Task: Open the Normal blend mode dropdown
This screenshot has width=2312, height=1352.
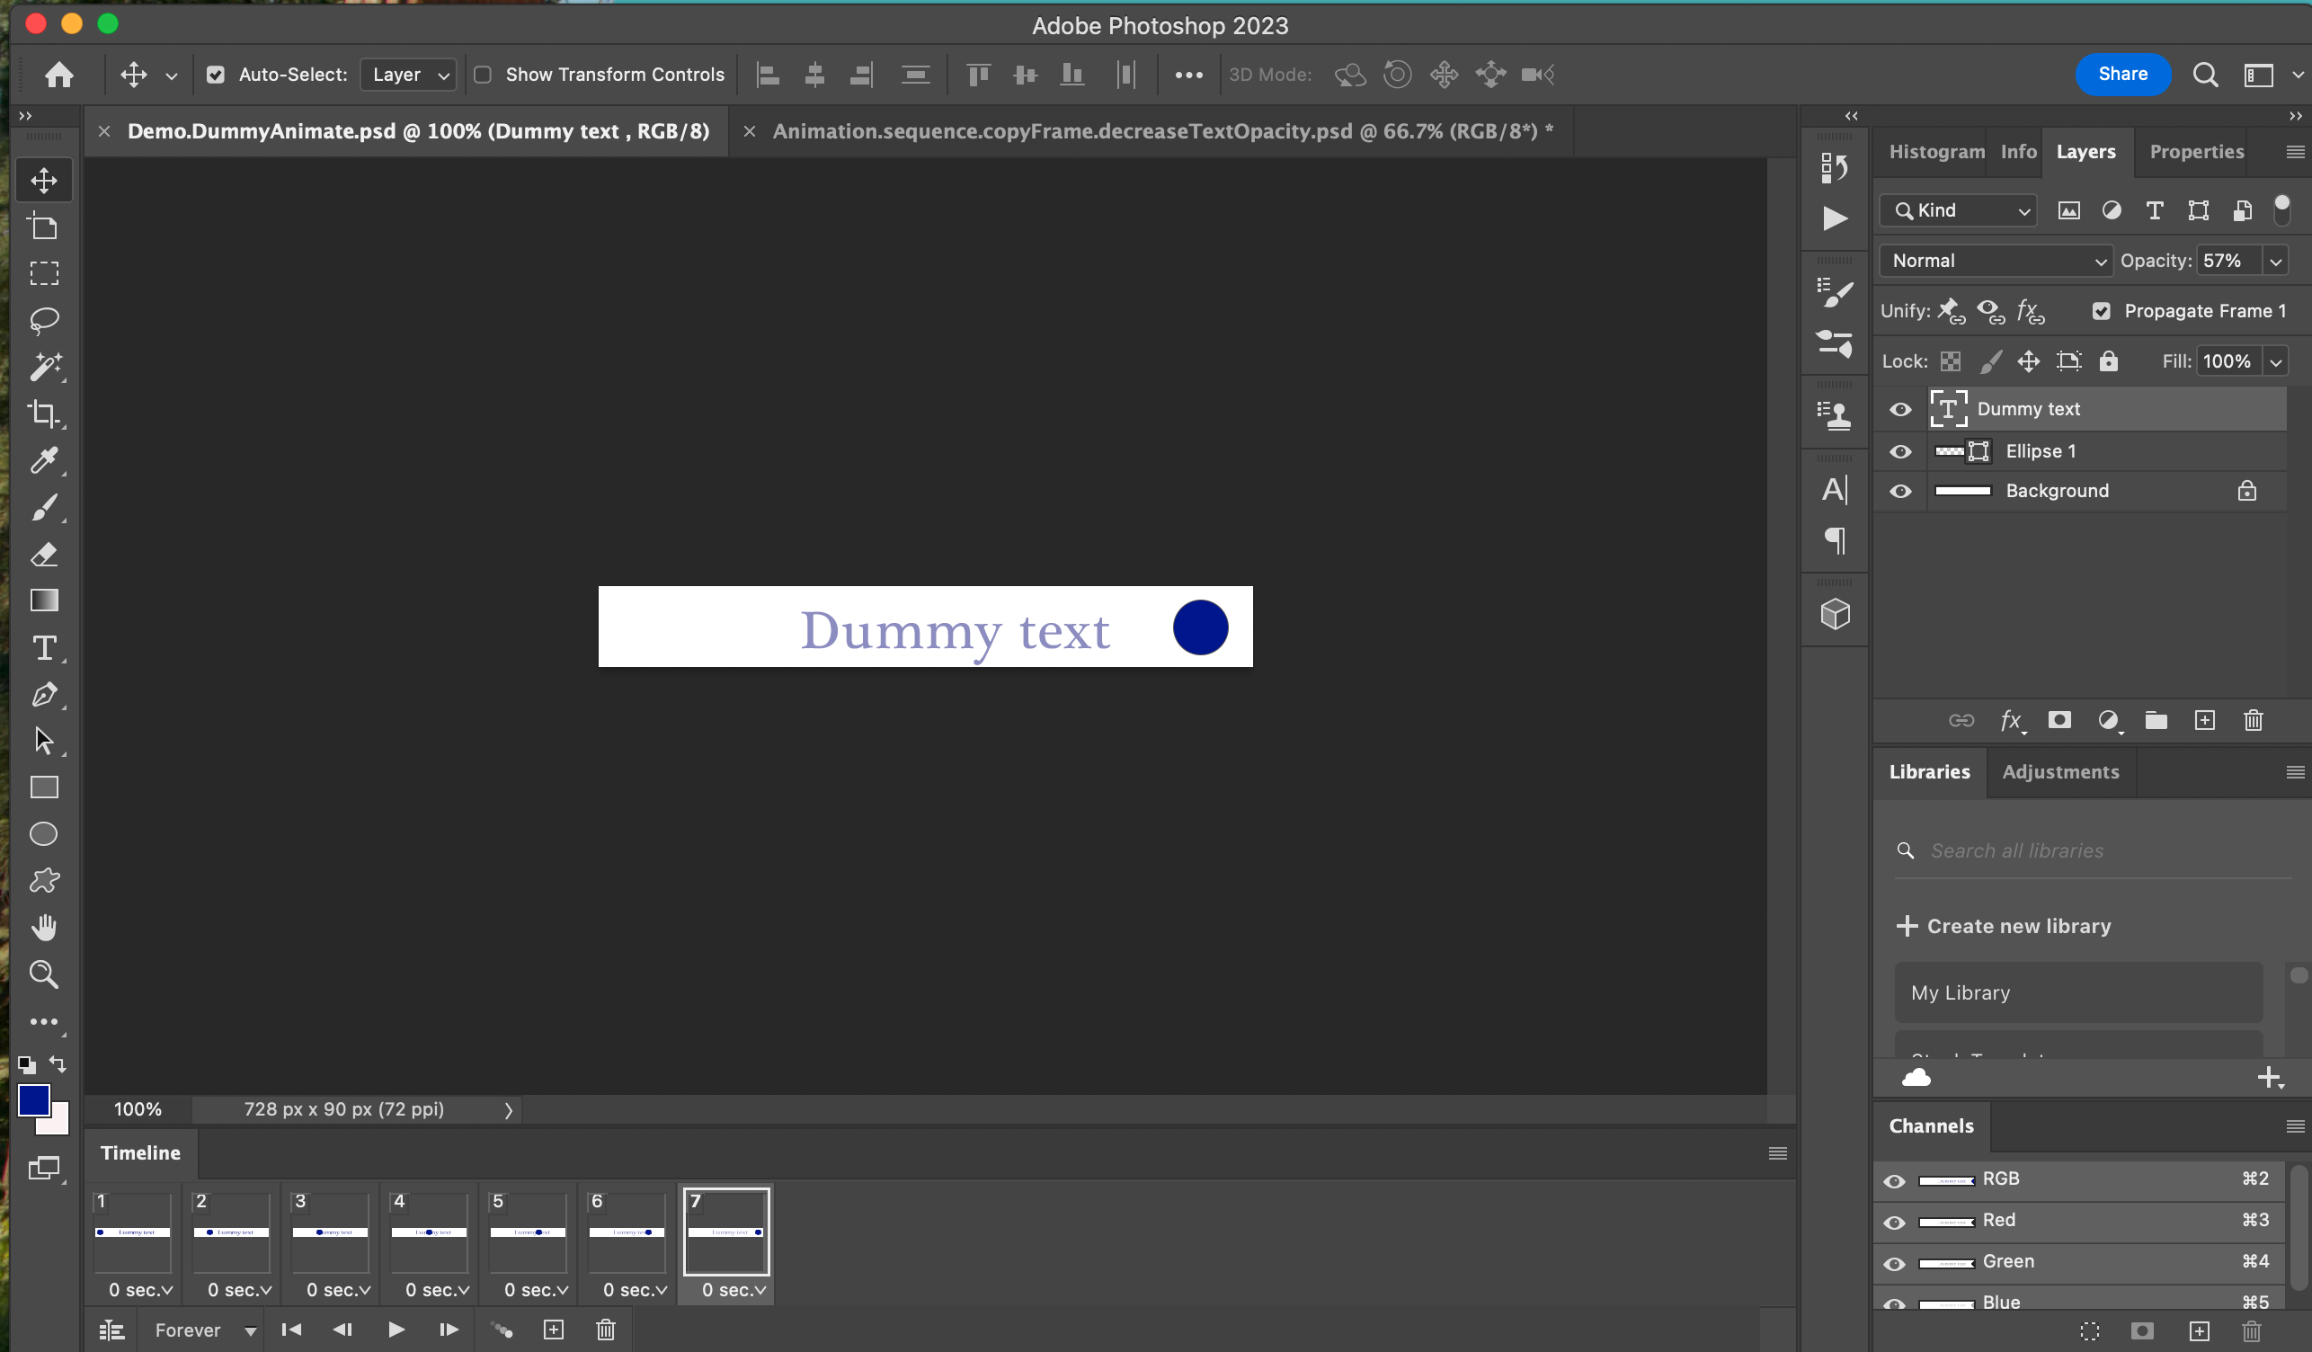Action: pos(1996,261)
